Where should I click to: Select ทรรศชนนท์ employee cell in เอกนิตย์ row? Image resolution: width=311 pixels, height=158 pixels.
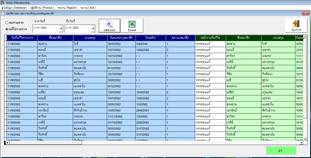pyautogui.click(x=210, y=110)
